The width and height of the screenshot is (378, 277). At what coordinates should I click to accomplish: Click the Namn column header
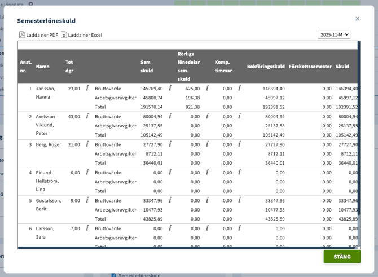pyautogui.click(x=43, y=67)
